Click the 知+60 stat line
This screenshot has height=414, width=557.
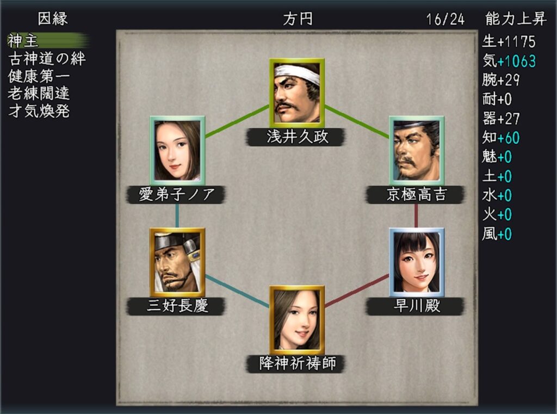501,138
